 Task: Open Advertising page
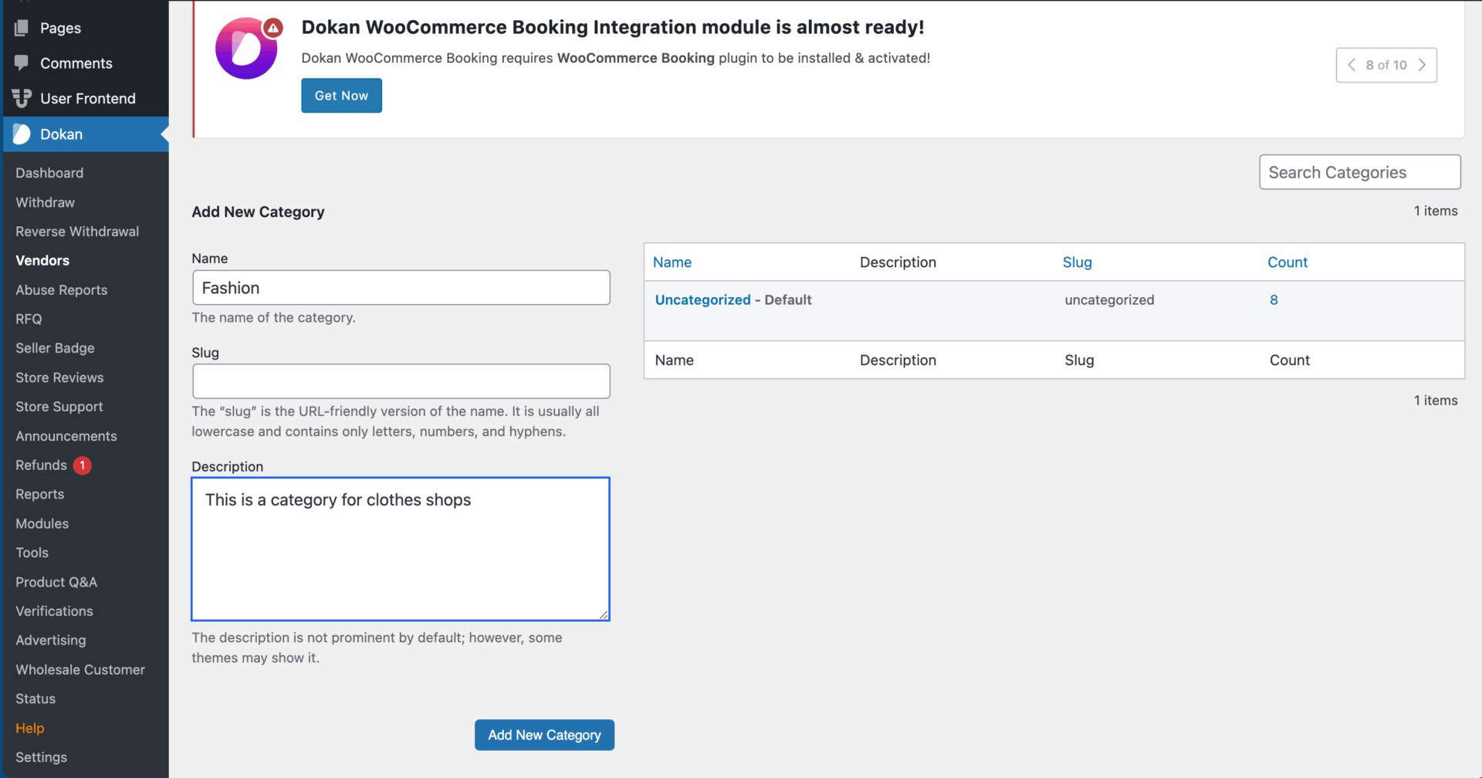coord(50,641)
